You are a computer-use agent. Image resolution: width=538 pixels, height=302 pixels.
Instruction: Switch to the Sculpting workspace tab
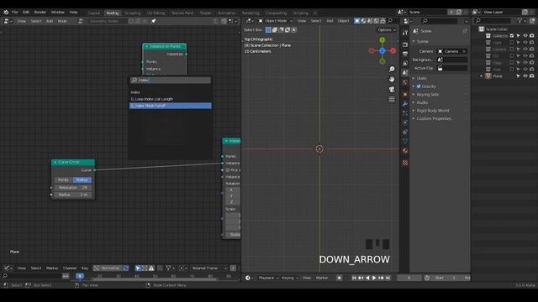133,13
